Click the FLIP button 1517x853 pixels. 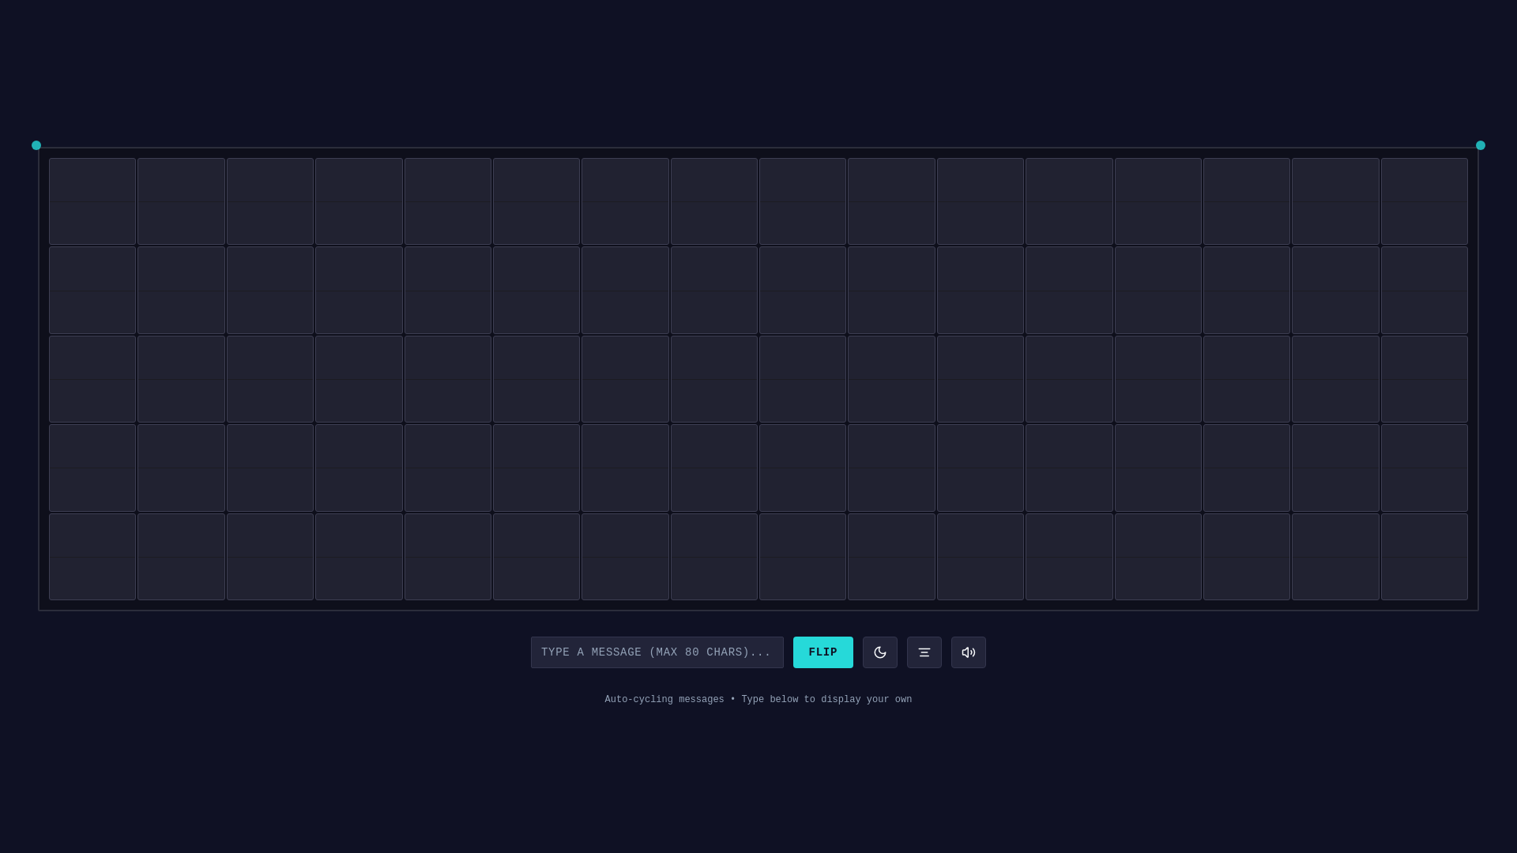822,652
